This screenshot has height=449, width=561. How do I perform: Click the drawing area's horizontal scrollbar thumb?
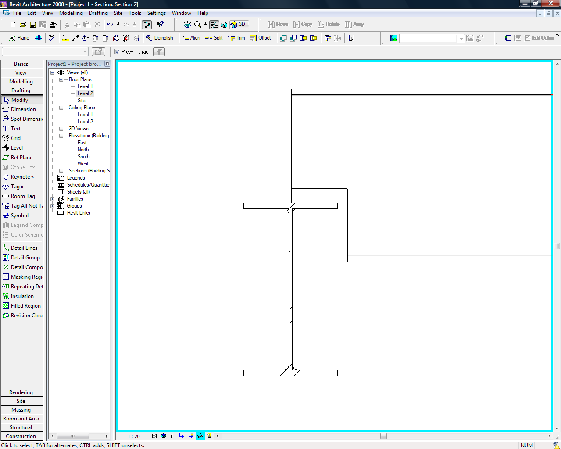click(x=383, y=436)
